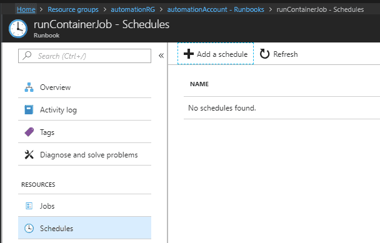Select Schedules in sidebar
This screenshot has height=243, width=380.
click(x=84, y=228)
